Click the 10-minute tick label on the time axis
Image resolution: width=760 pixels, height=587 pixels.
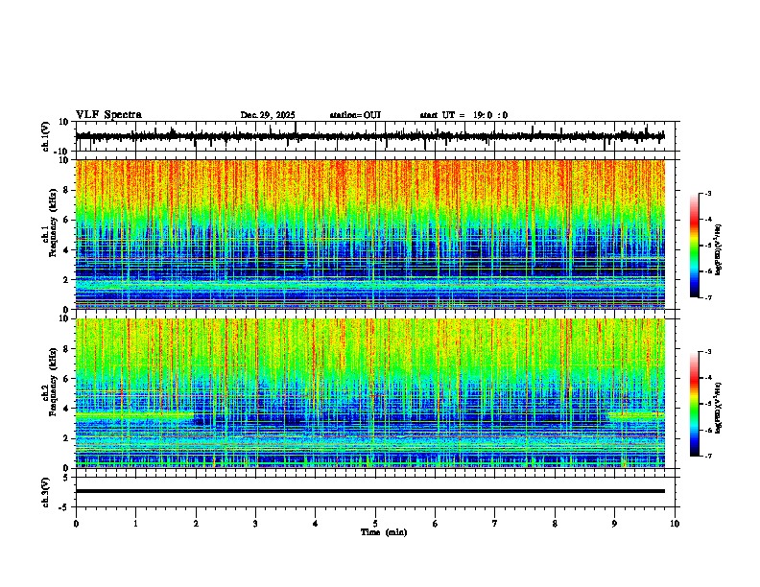(x=675, y=524)
